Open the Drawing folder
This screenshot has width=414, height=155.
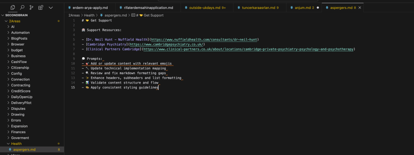click(18, 115)
